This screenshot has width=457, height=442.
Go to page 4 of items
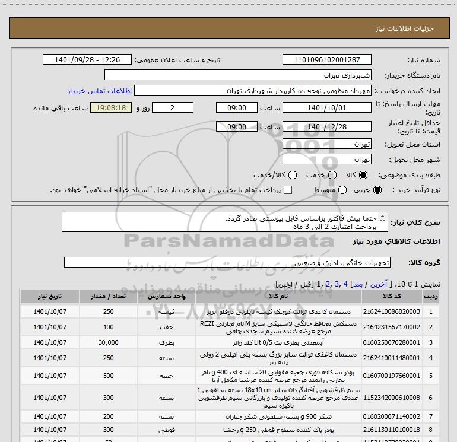coord(345,284)
